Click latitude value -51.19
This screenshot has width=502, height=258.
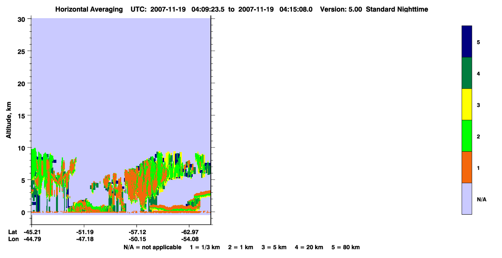84,232
